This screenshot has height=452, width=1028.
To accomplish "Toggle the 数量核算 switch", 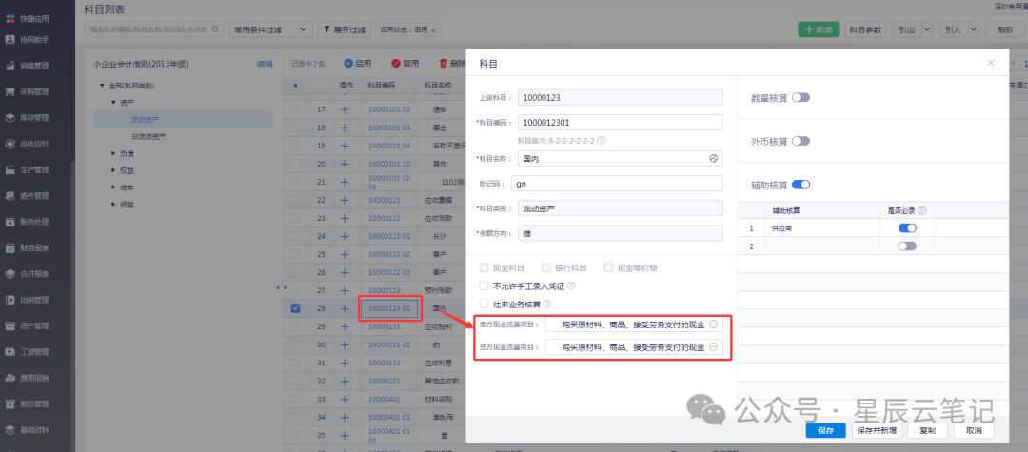I will point(801,97).
